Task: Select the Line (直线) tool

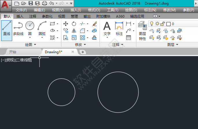Action: pos(7,31)
